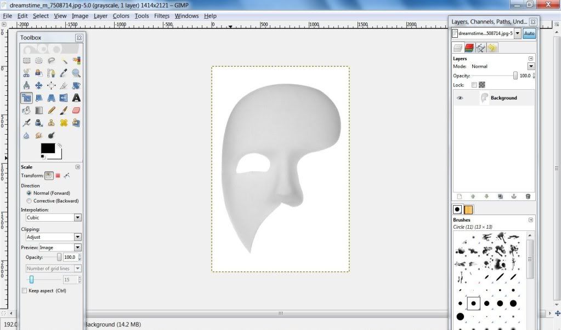Image resolution: width=561 pixels, height=330 pixels.
Task: Open image selector dropdown in Layers dock
Action: 518,33
